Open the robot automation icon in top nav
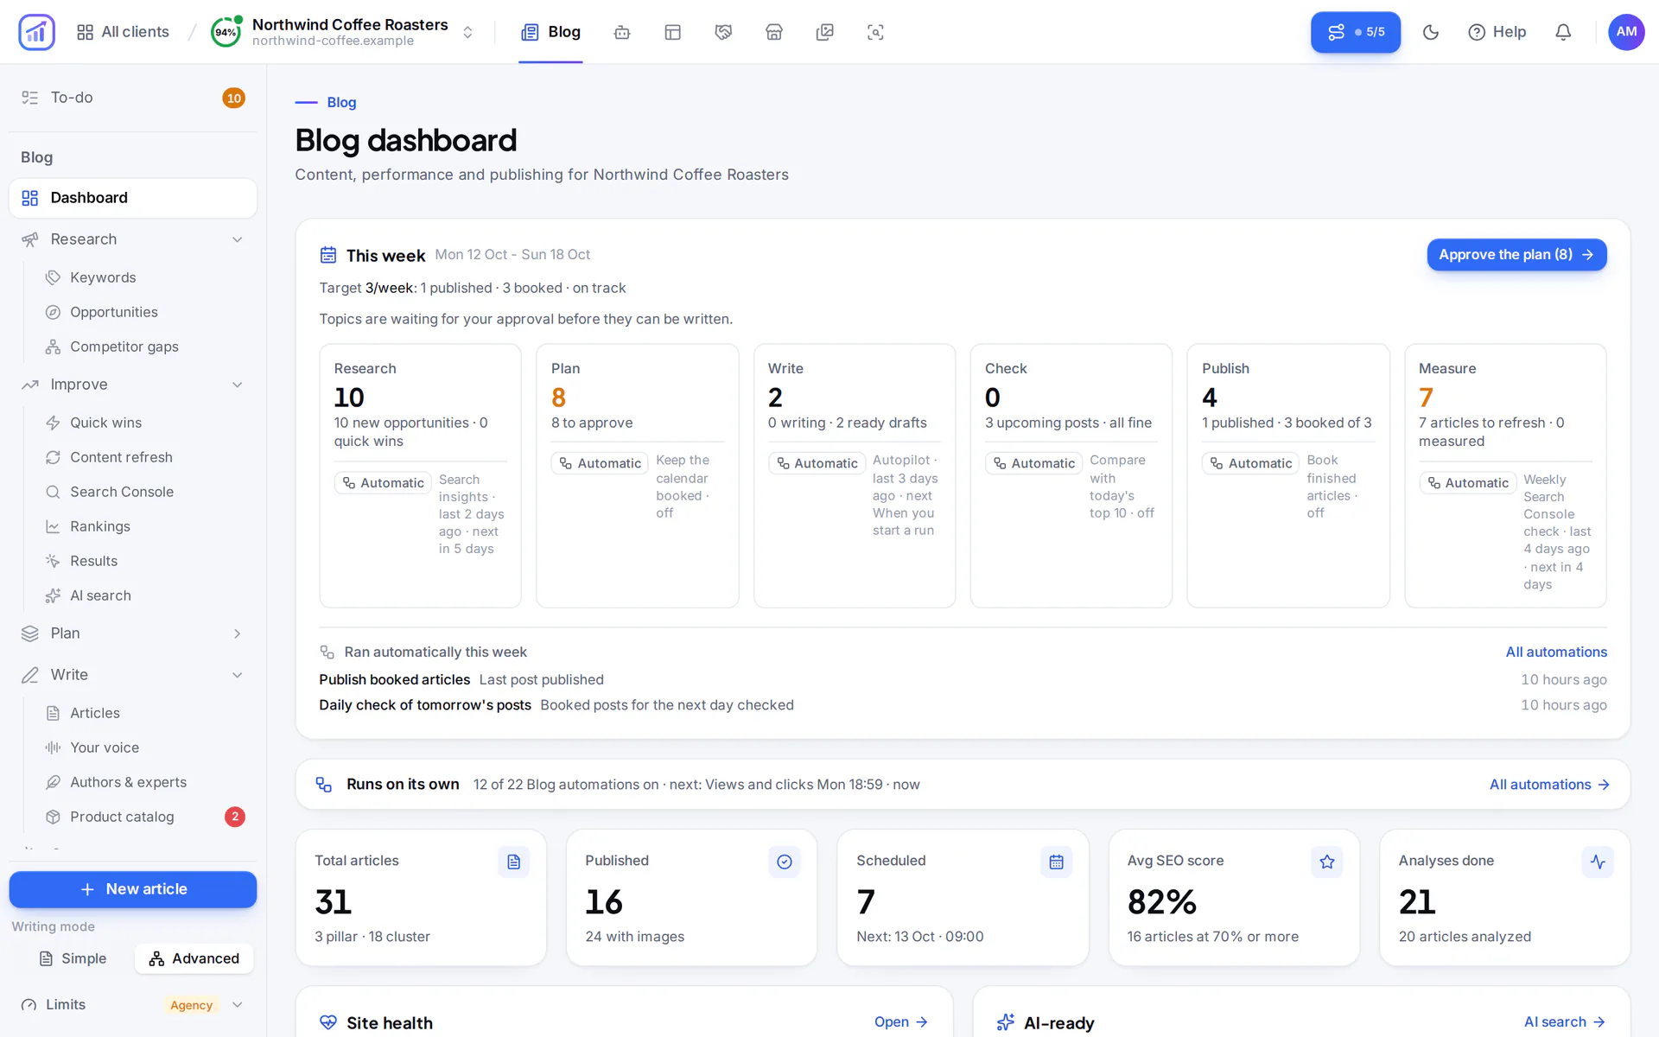1659x1037 pixels. 622,32
